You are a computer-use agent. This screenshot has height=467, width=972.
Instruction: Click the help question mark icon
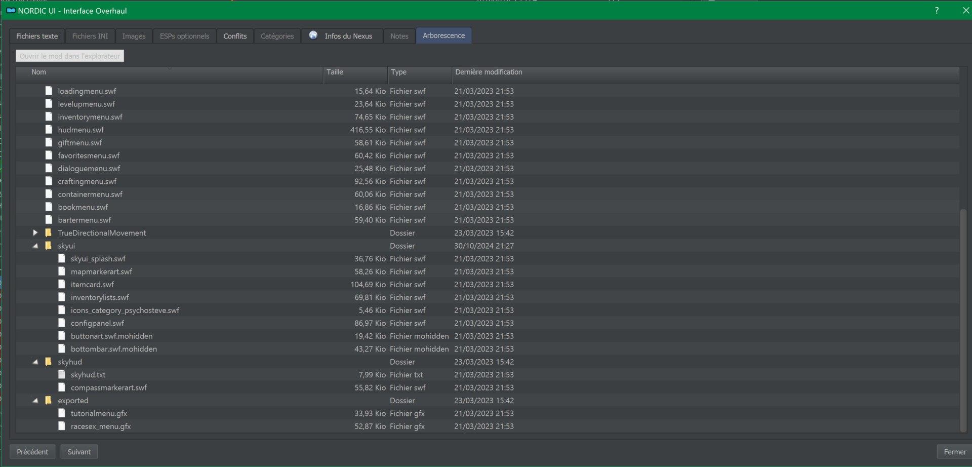[937, 11]
